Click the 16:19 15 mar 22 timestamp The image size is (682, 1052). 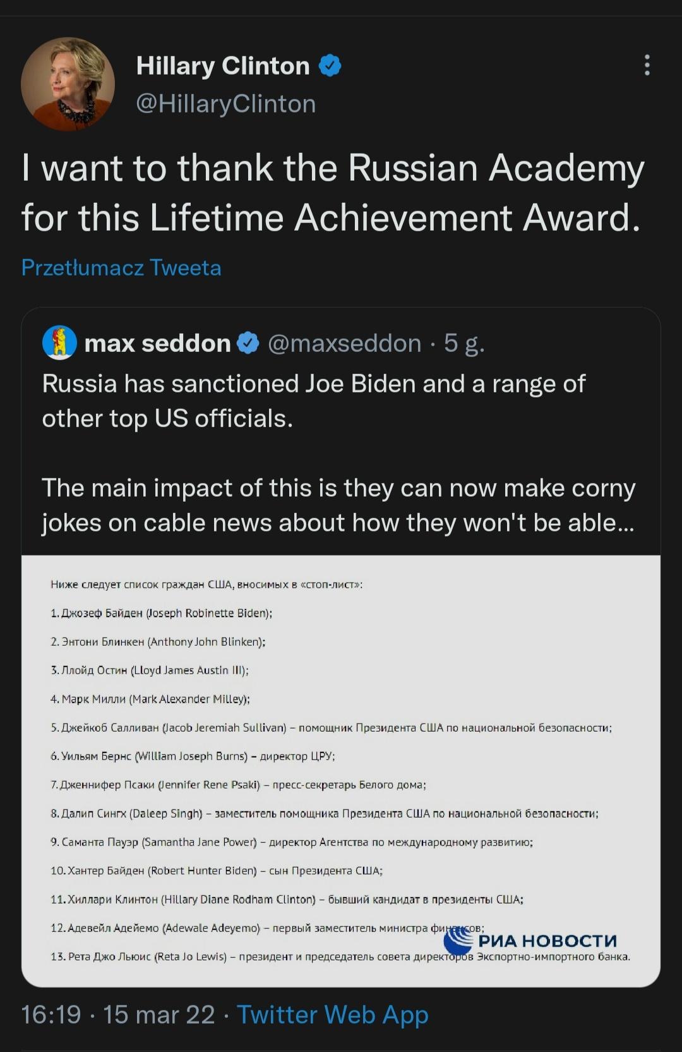117,1015
